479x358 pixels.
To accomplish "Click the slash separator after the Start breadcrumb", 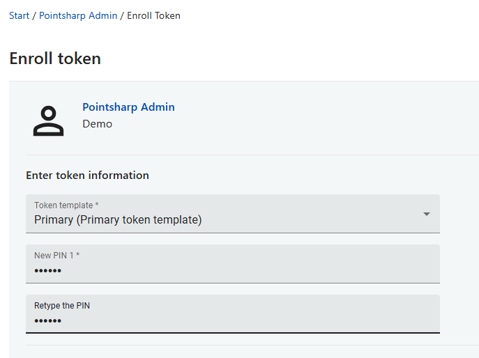I will click(34, 15).
